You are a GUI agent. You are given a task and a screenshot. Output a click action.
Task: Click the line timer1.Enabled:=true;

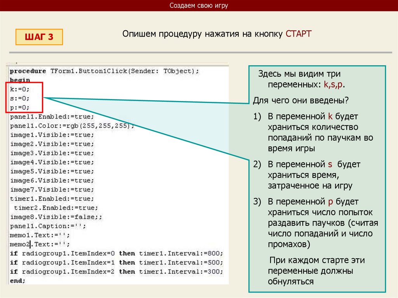click(52, 199)
